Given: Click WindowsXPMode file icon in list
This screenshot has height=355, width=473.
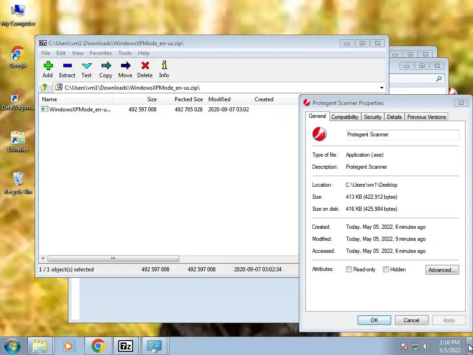Looking at the screenshot, I should point(45,109).
